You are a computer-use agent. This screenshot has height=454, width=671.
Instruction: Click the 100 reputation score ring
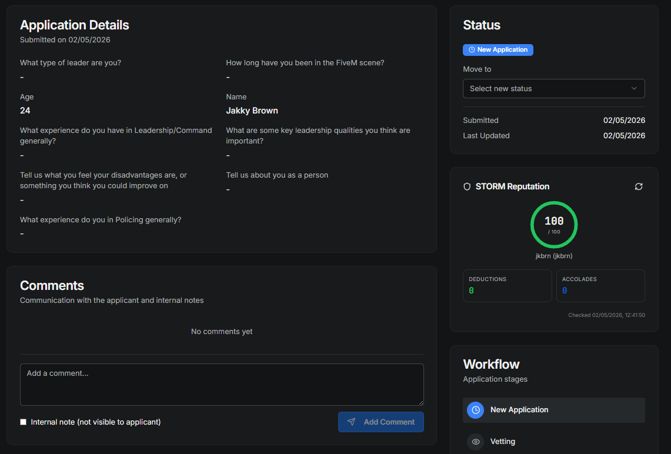click(554, 225)
